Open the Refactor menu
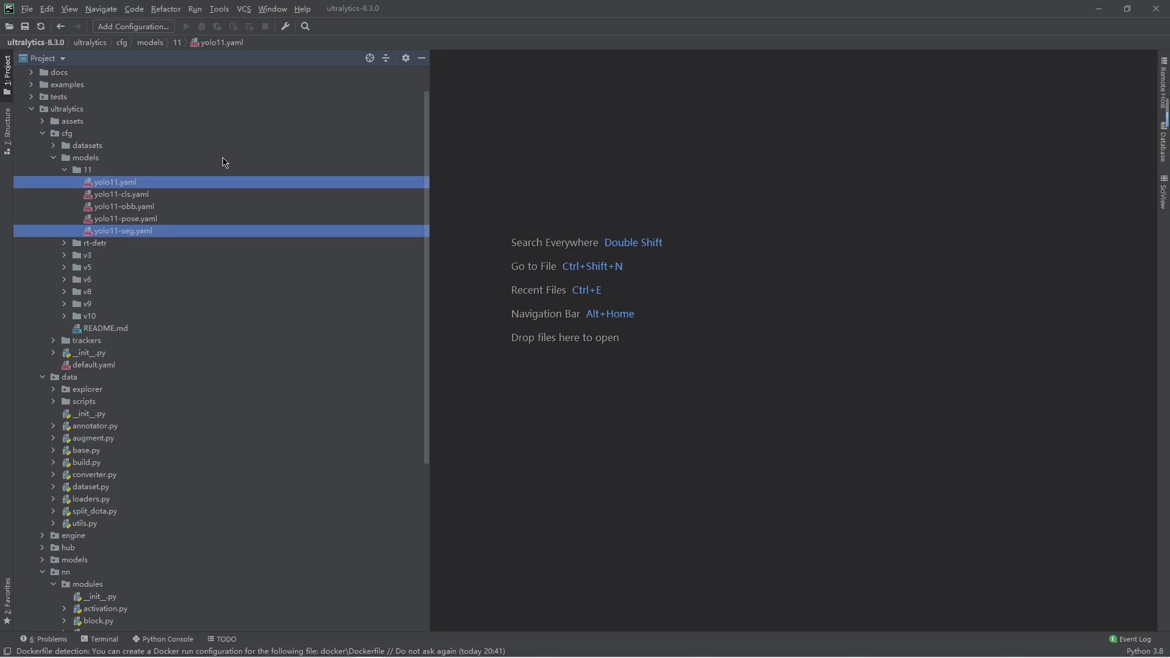The image size is (1170, 658). (x=166, y=9)
